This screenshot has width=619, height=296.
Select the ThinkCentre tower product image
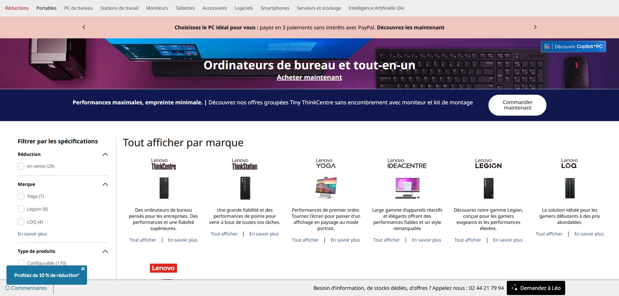point(164,188)
